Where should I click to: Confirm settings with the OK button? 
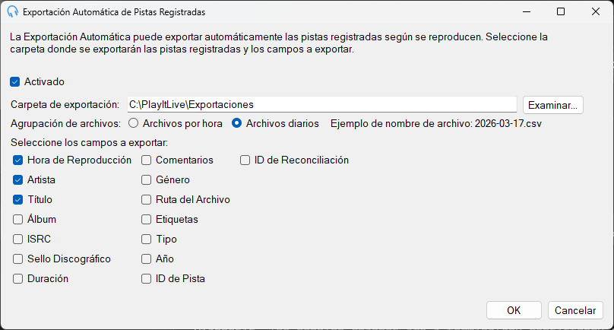pyautogui.click(x=514, y=310)
